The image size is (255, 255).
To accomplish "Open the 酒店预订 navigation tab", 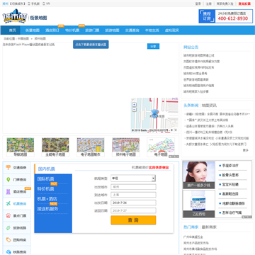I will pyautogui.click(x=52, y=30).
